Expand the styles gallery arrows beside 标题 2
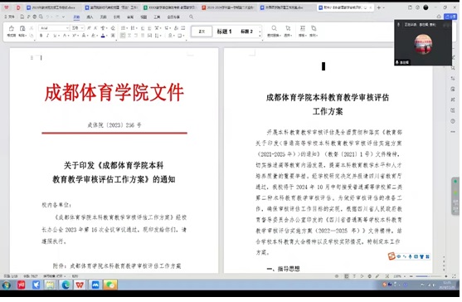The height and width of the screenshot is (302, 462). (260, 32)
